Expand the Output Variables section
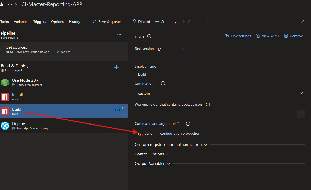The width and height of the screenshot is (311, 190). (x=153, y=164)
